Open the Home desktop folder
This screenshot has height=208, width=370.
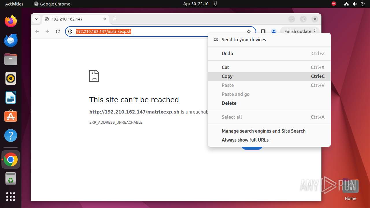[350, 190]
